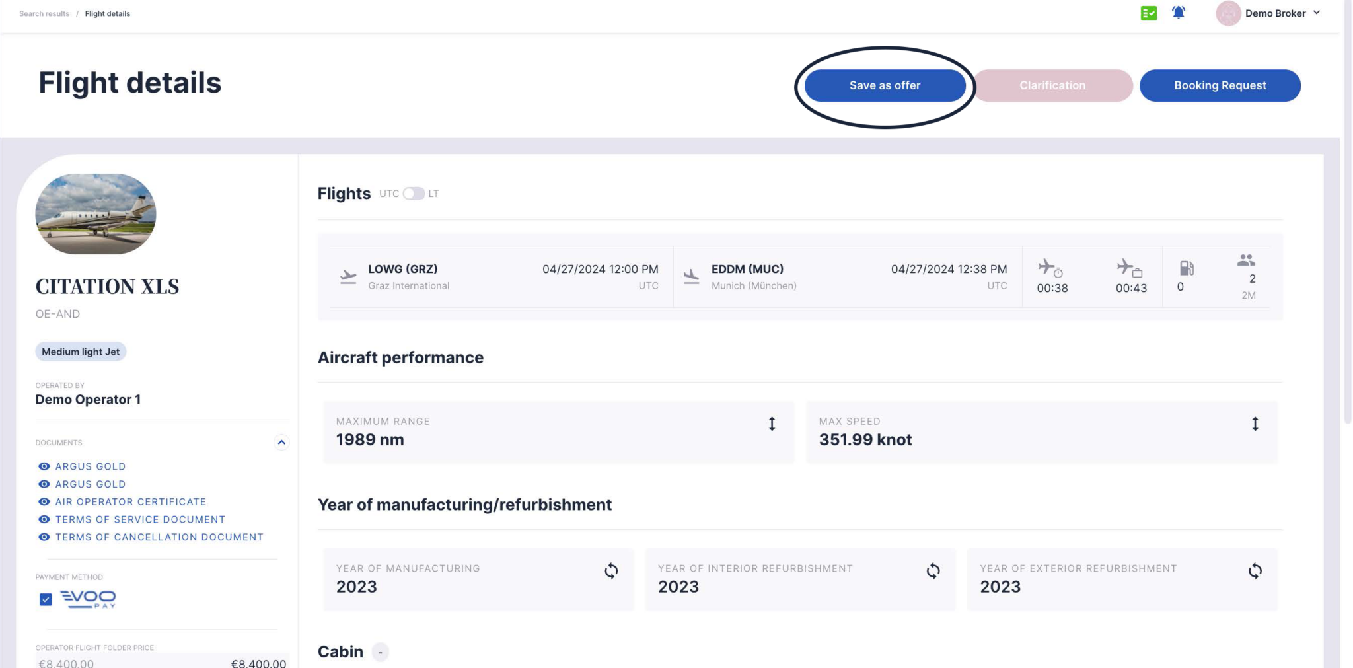Open AIR OPERATOR CERTIFICATE link

point(131,502)
